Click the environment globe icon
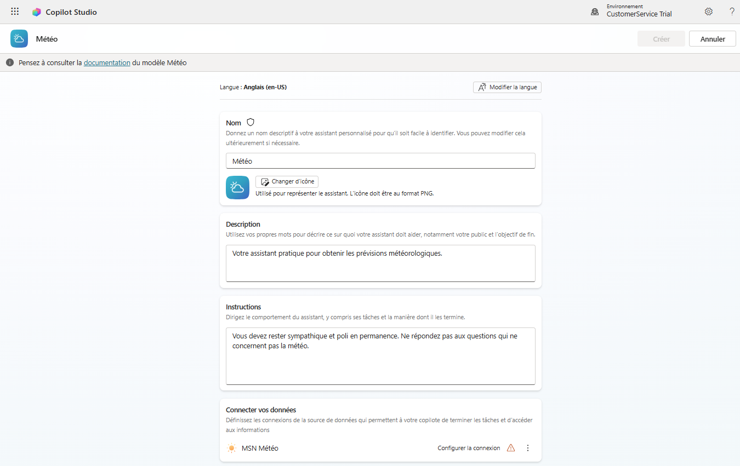The height and width of the screenshot is (466, 740). 595,11
